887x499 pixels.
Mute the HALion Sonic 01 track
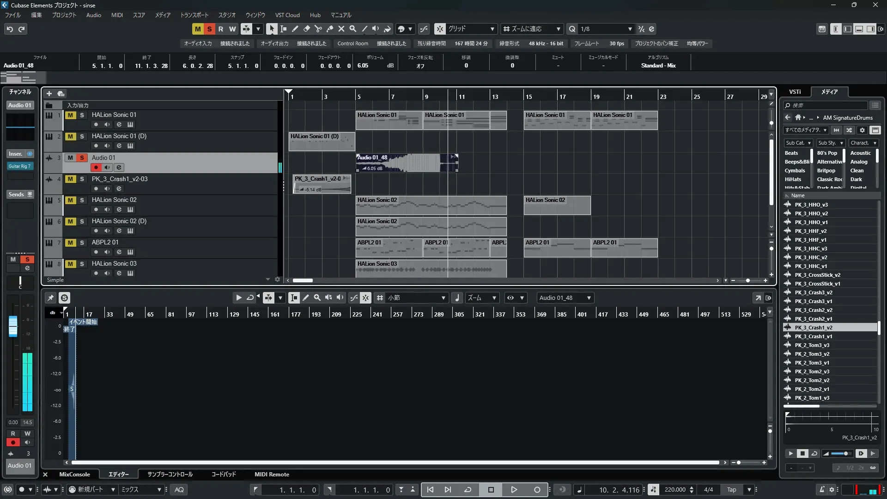70,115
